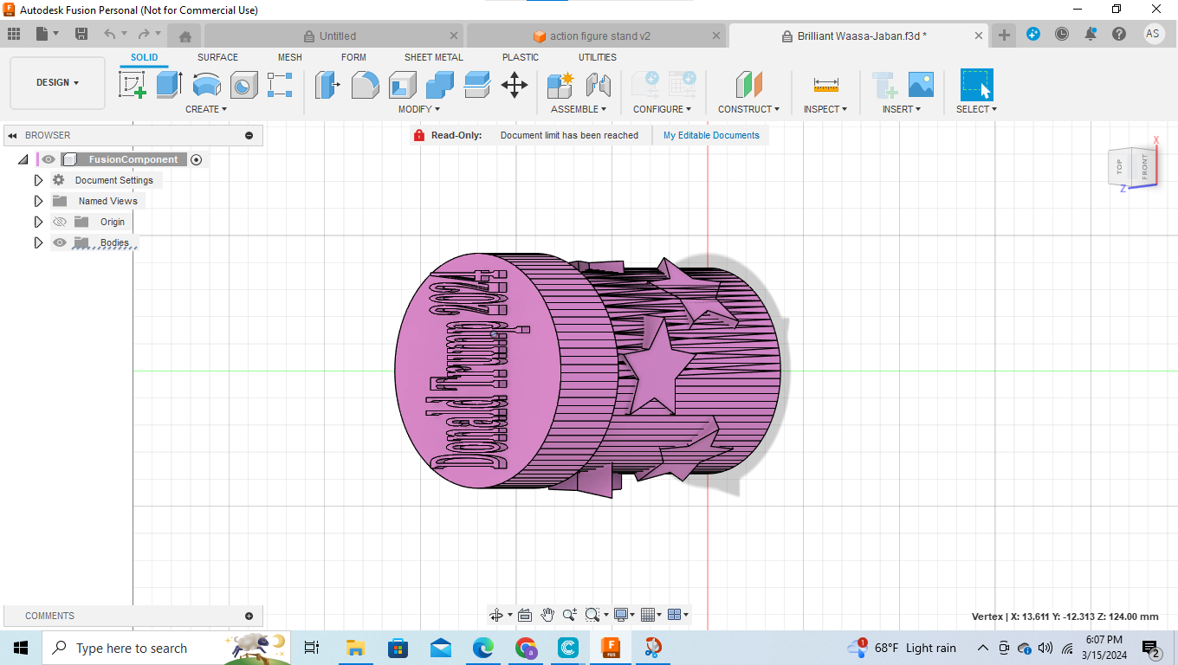Switch to the MESH tab
1178x665 pixels.
290,57
